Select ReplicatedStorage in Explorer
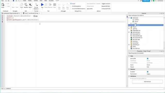The width and height of the screenshot is (165, 93). coord(137,36)
